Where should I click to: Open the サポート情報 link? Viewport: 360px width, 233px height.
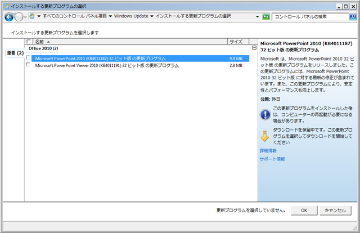coord(272,159)
